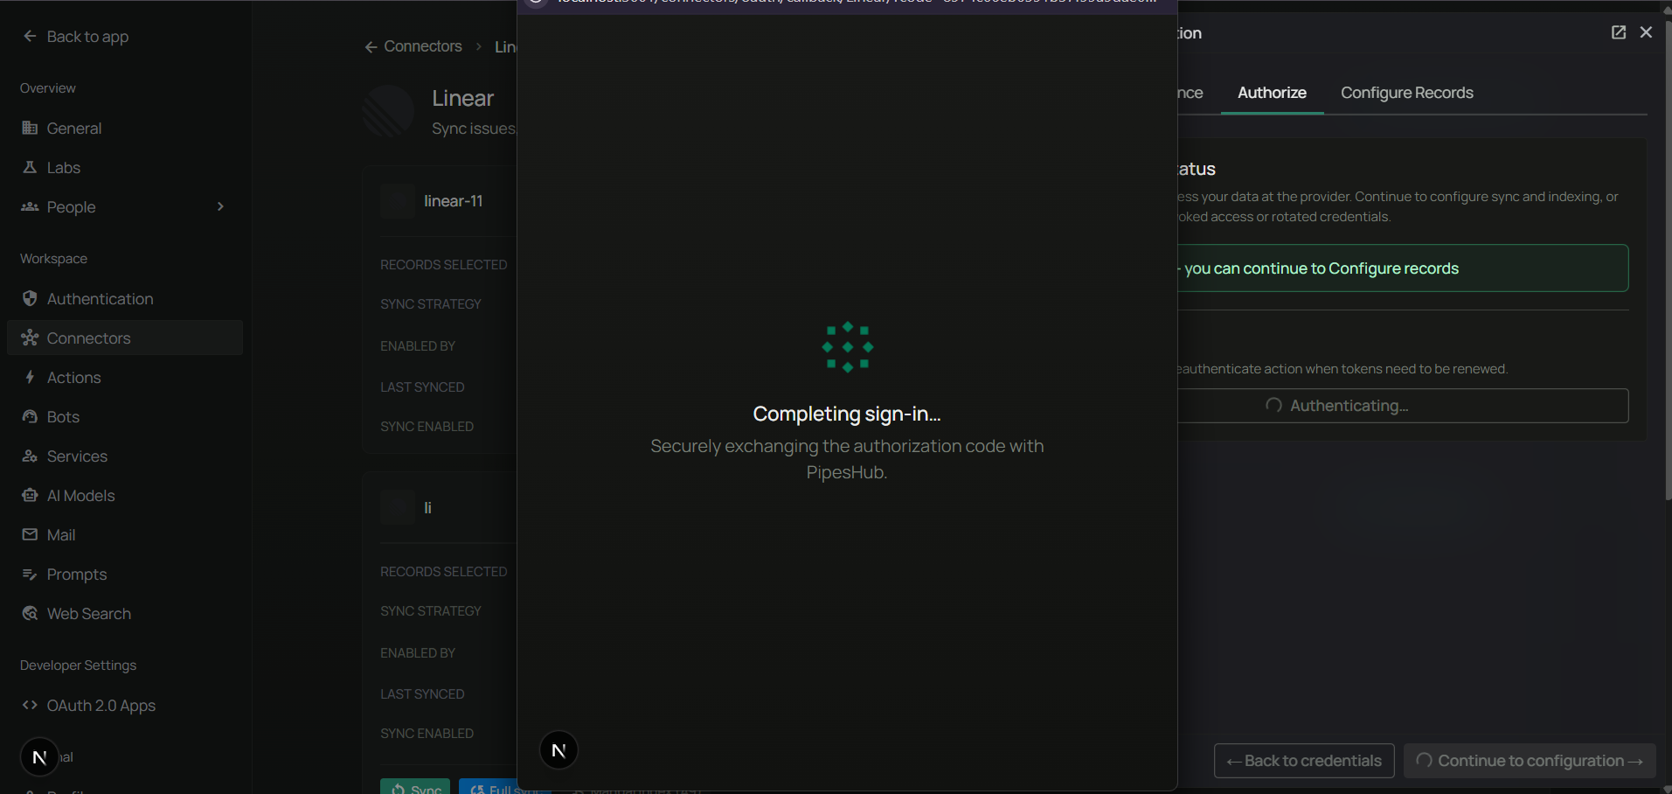This screenshot has height=794, width=1672.
Task: Click the Back to app arrow icon
Action: [x=30, y=36]
